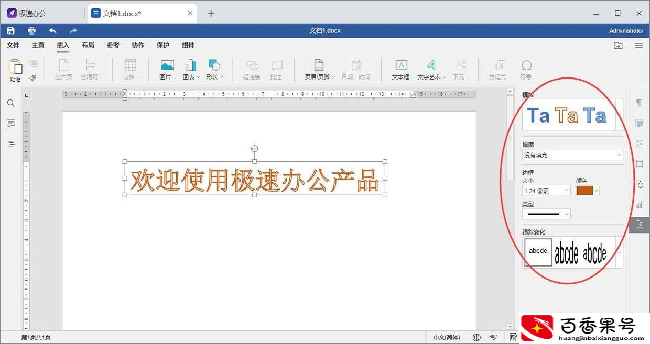Redo the last action

[73, 30]
